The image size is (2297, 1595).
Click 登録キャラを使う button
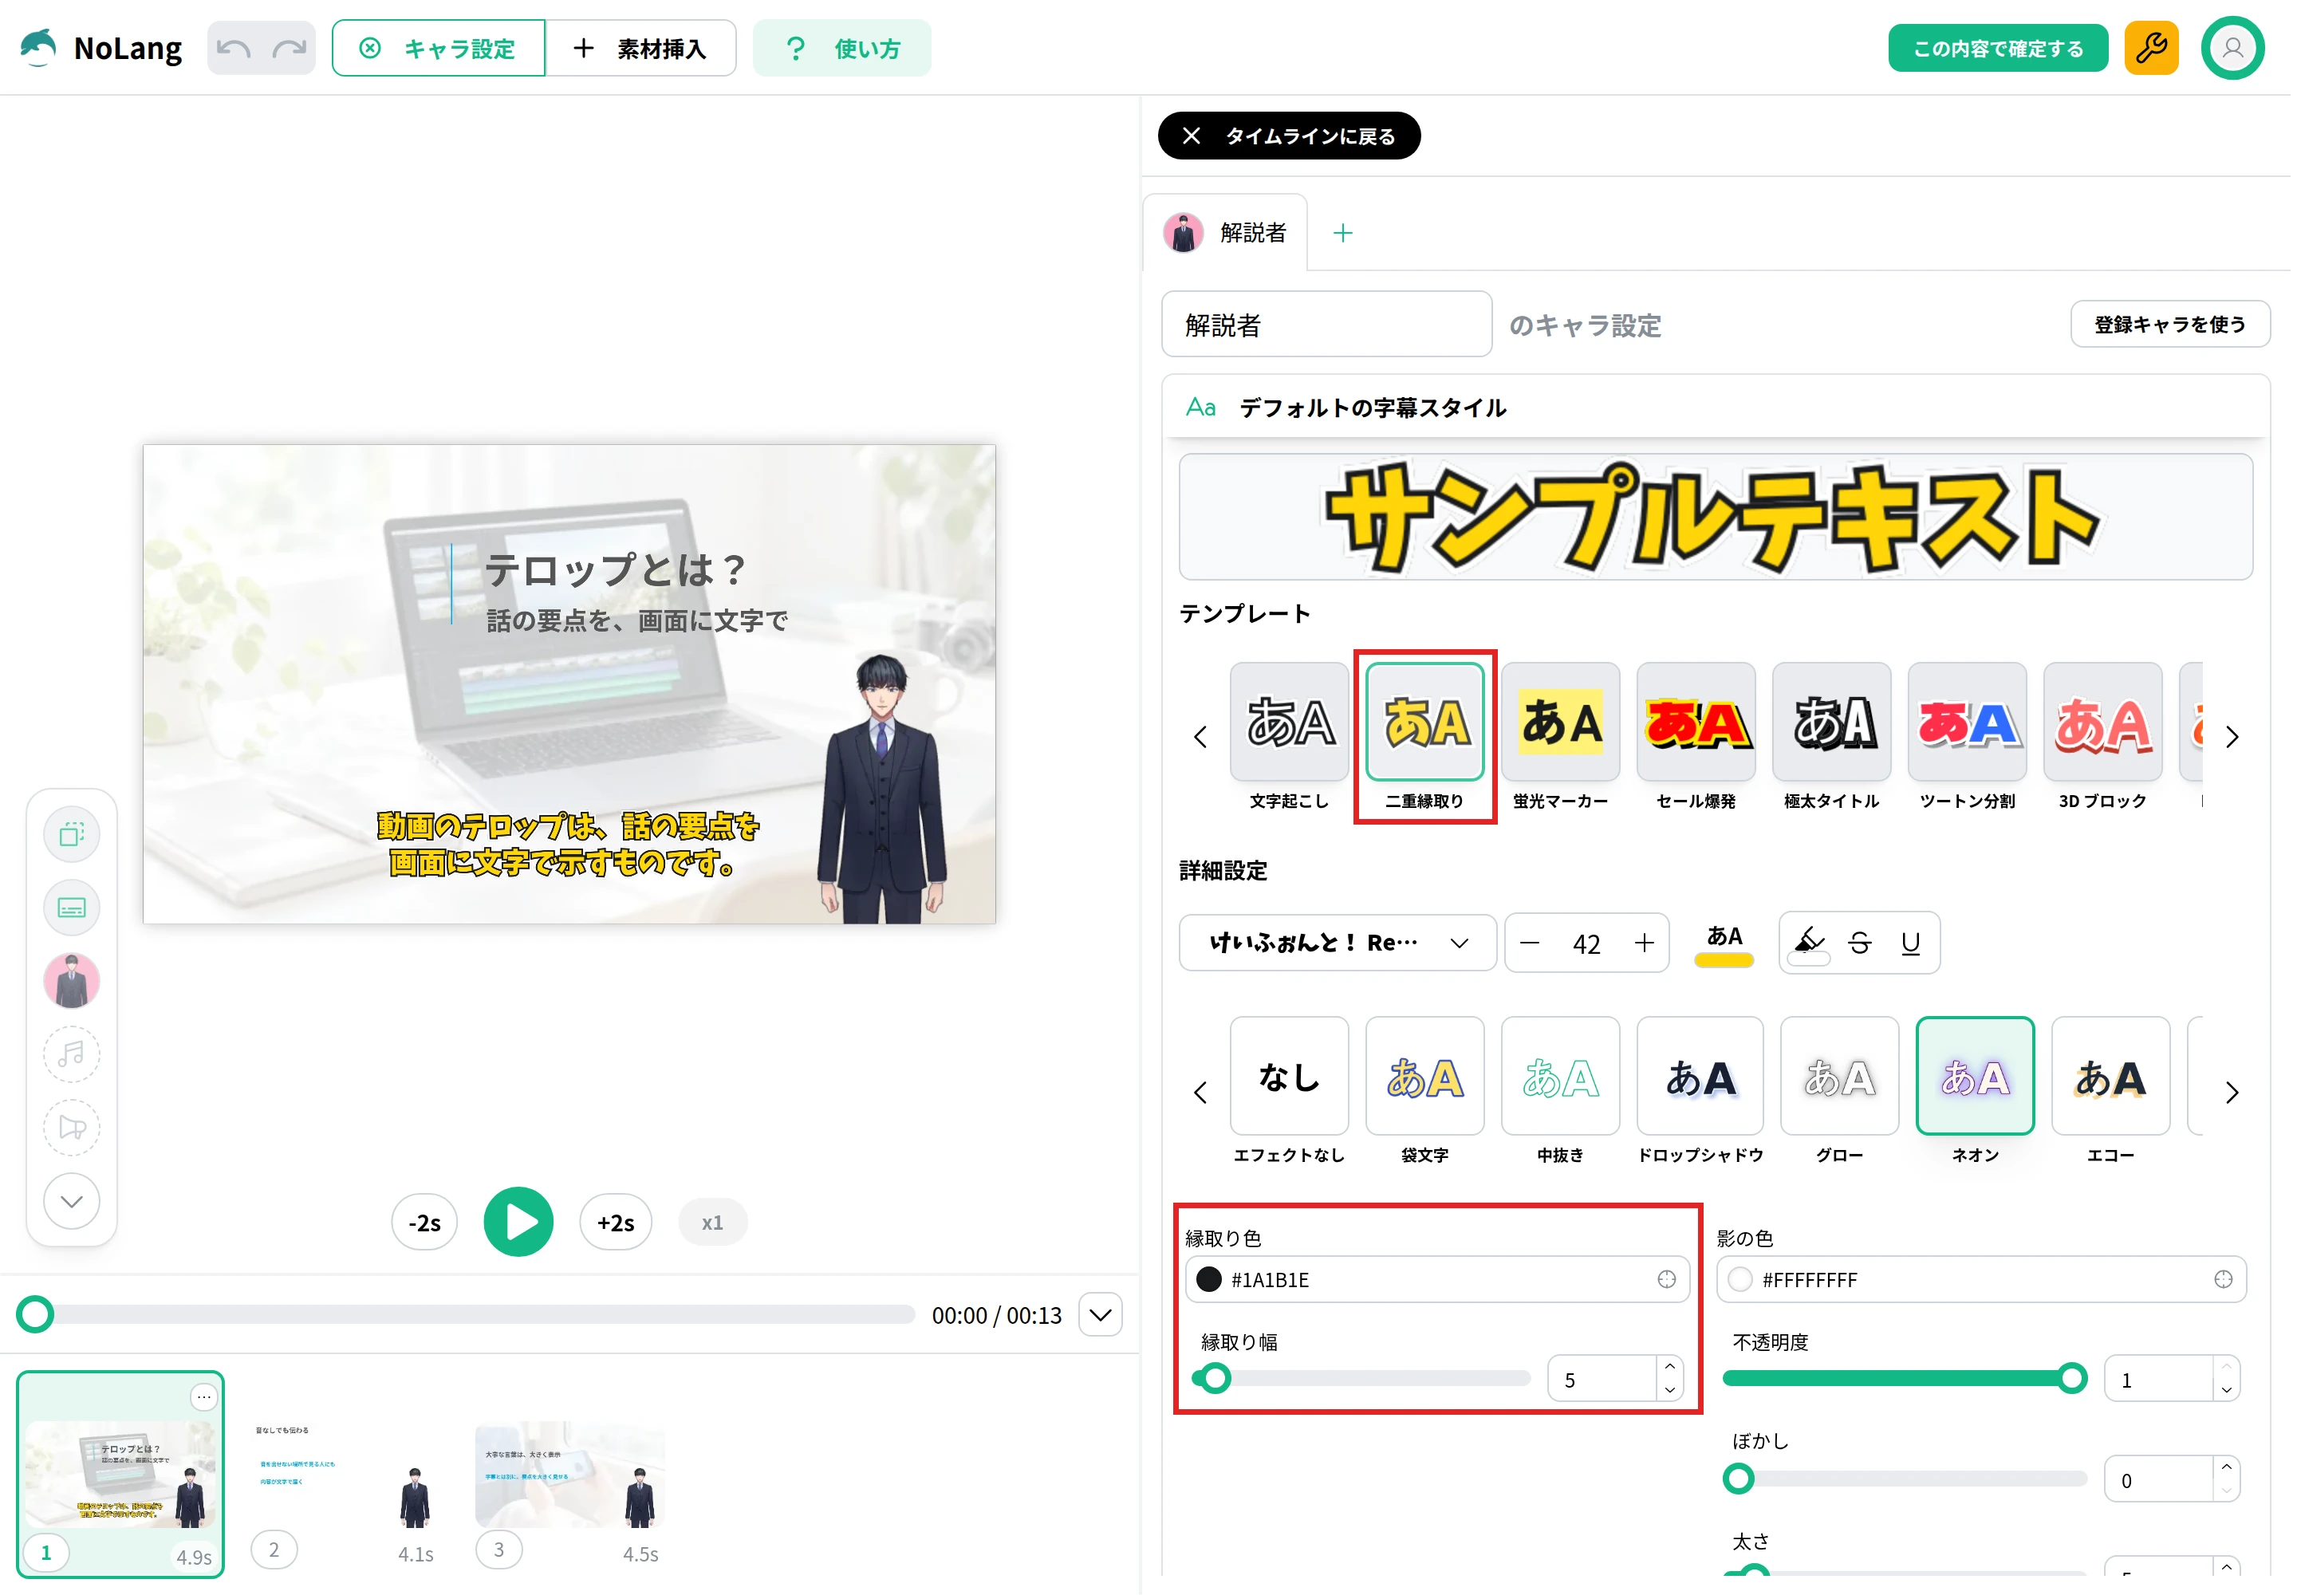coord(2169,324)
